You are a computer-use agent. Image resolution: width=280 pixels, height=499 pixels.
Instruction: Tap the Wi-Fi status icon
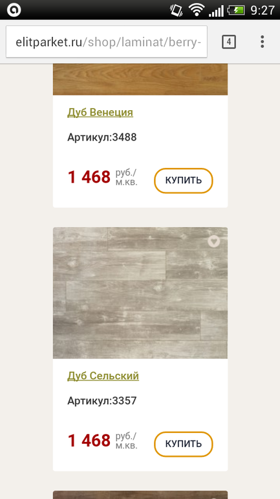click(196, 10)
